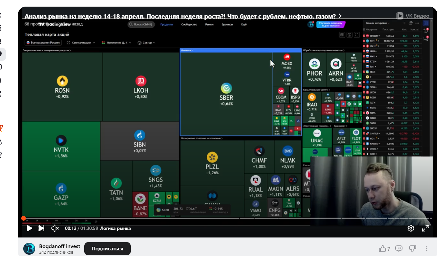Open the chats icon with badge

[426, 38]
